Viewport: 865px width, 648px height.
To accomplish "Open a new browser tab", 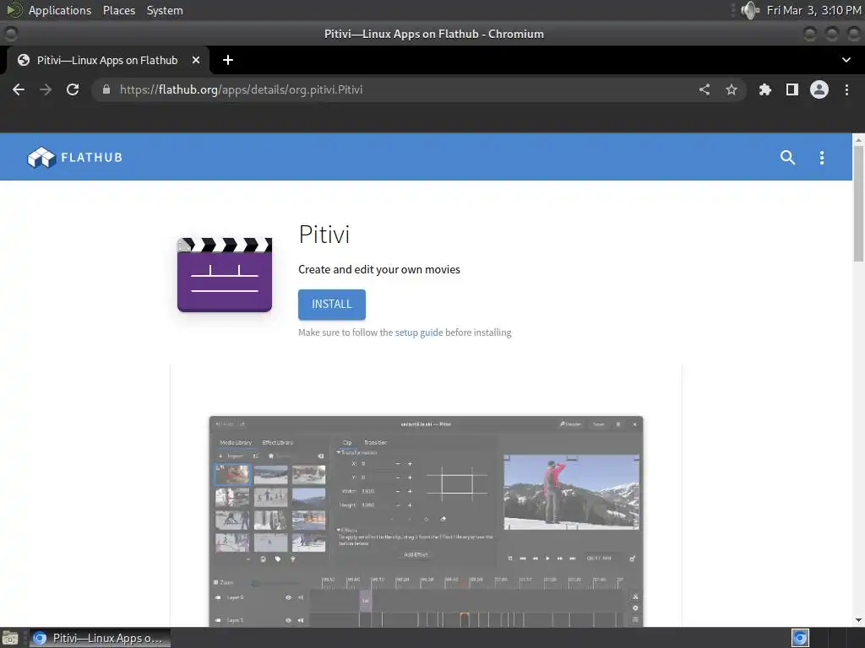I will tap(228, 60).
